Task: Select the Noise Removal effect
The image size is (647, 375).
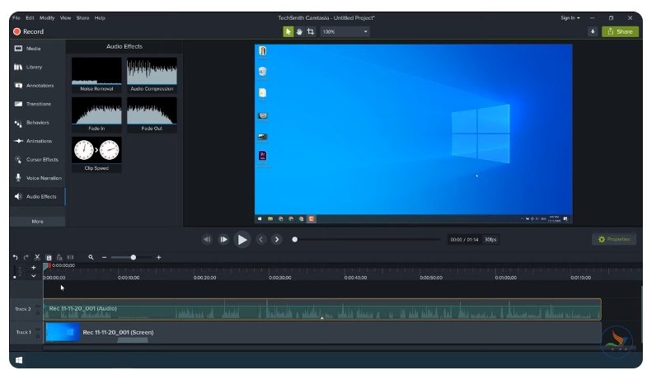Action: pos(96,75)
